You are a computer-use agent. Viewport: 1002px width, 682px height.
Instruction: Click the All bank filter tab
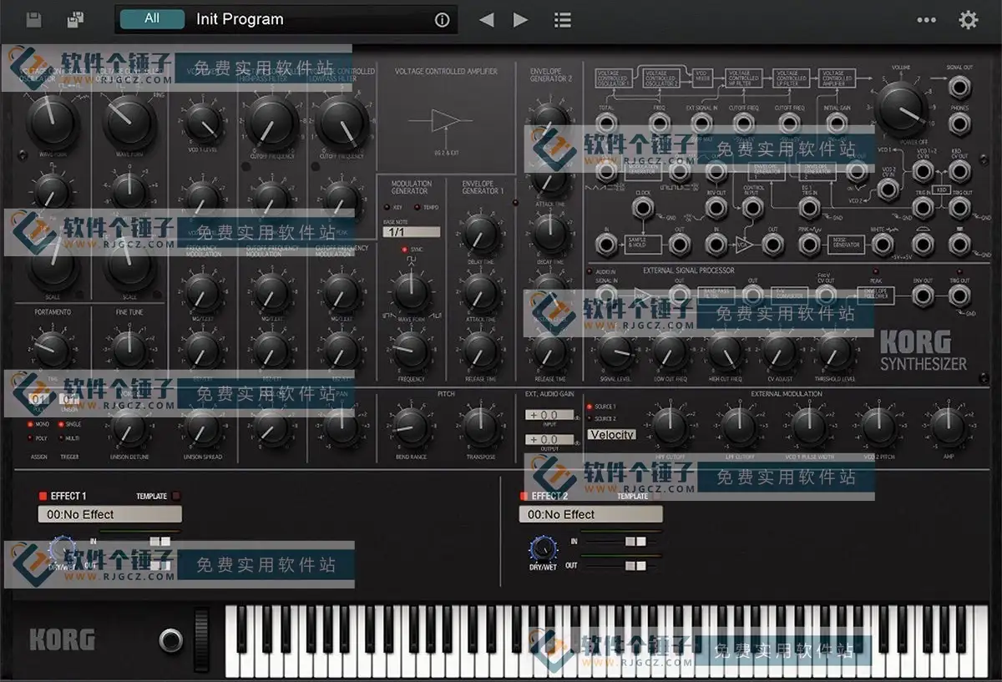pyautogui.click(x=151, y=18)
